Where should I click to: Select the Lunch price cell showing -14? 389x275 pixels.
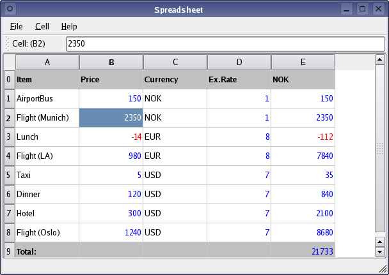(x=111, y=137)
